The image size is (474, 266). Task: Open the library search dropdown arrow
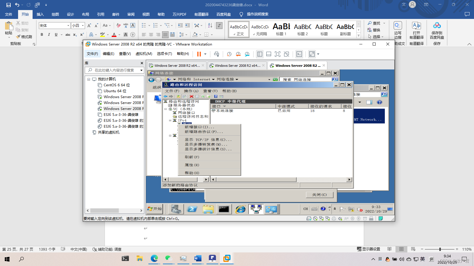[141, 70]
